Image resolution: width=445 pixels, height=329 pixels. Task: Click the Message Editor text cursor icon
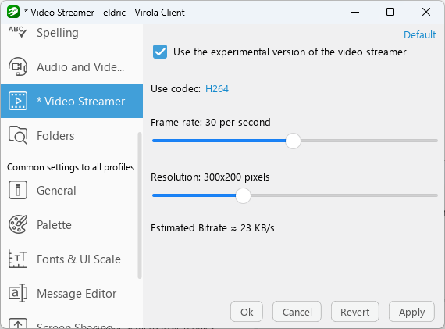(x=18, y=293)
